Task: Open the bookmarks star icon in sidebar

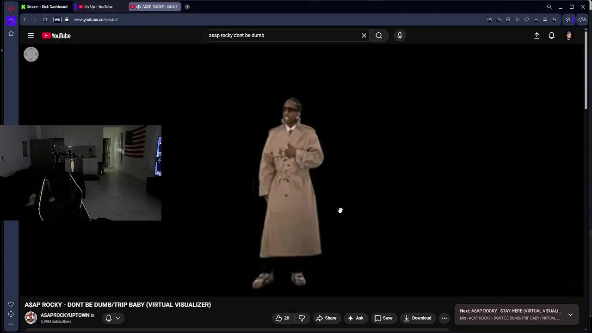Action: coord(11,33)
